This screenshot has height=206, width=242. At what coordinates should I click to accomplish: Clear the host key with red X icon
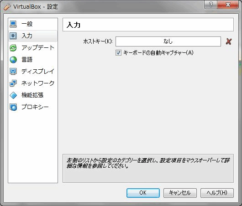coord(229,41)
